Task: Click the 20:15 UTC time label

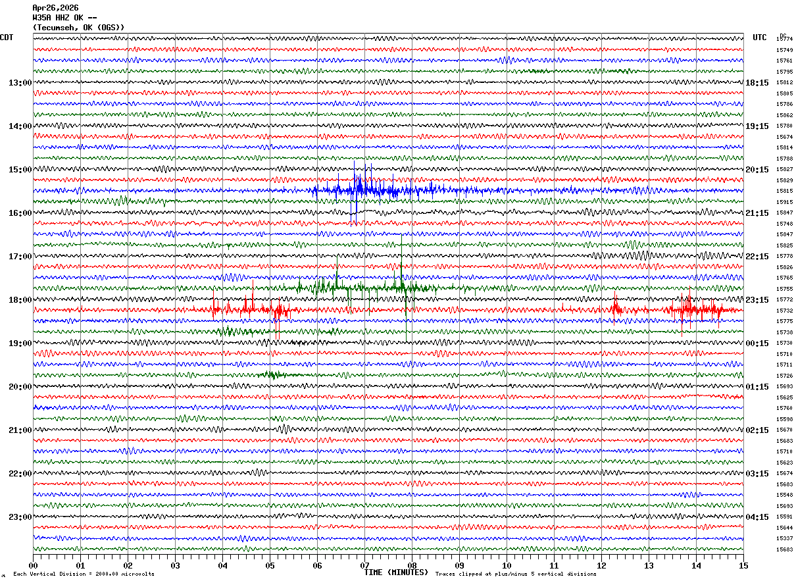Action: [757, 170]
